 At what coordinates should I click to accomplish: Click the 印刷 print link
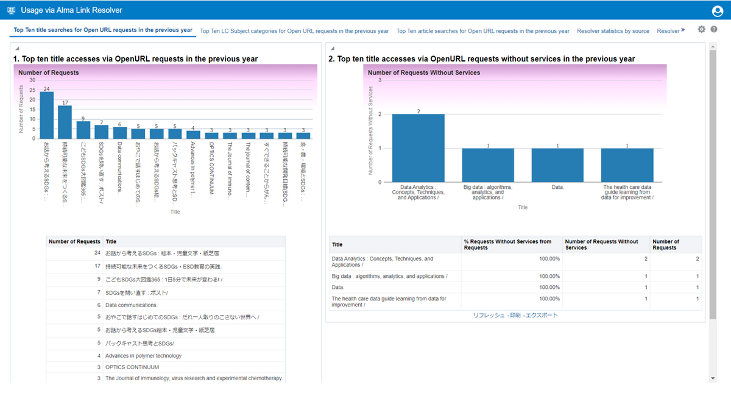(x=515, y=316)
